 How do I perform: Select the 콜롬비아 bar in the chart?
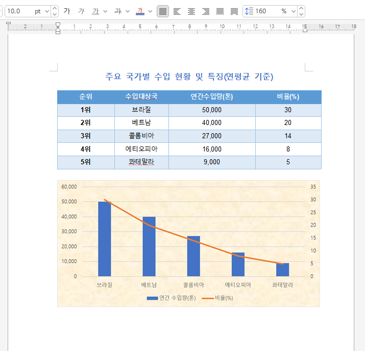tap(193, 256)
